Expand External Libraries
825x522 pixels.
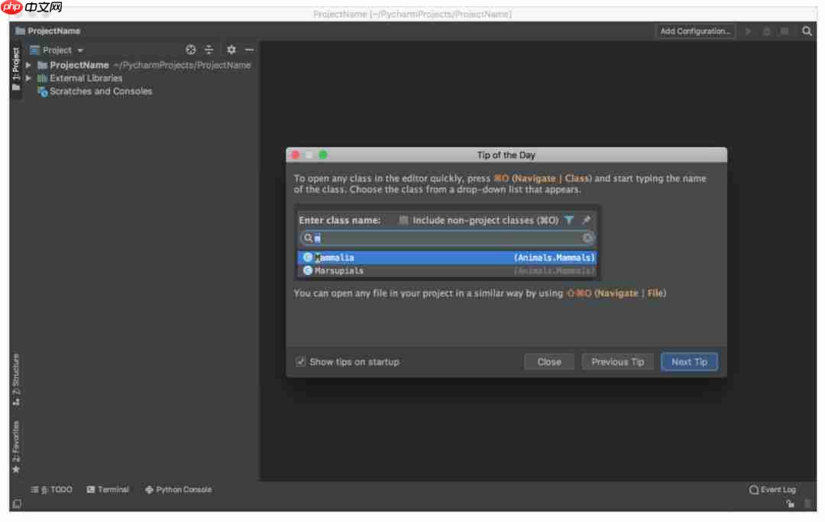28,78
